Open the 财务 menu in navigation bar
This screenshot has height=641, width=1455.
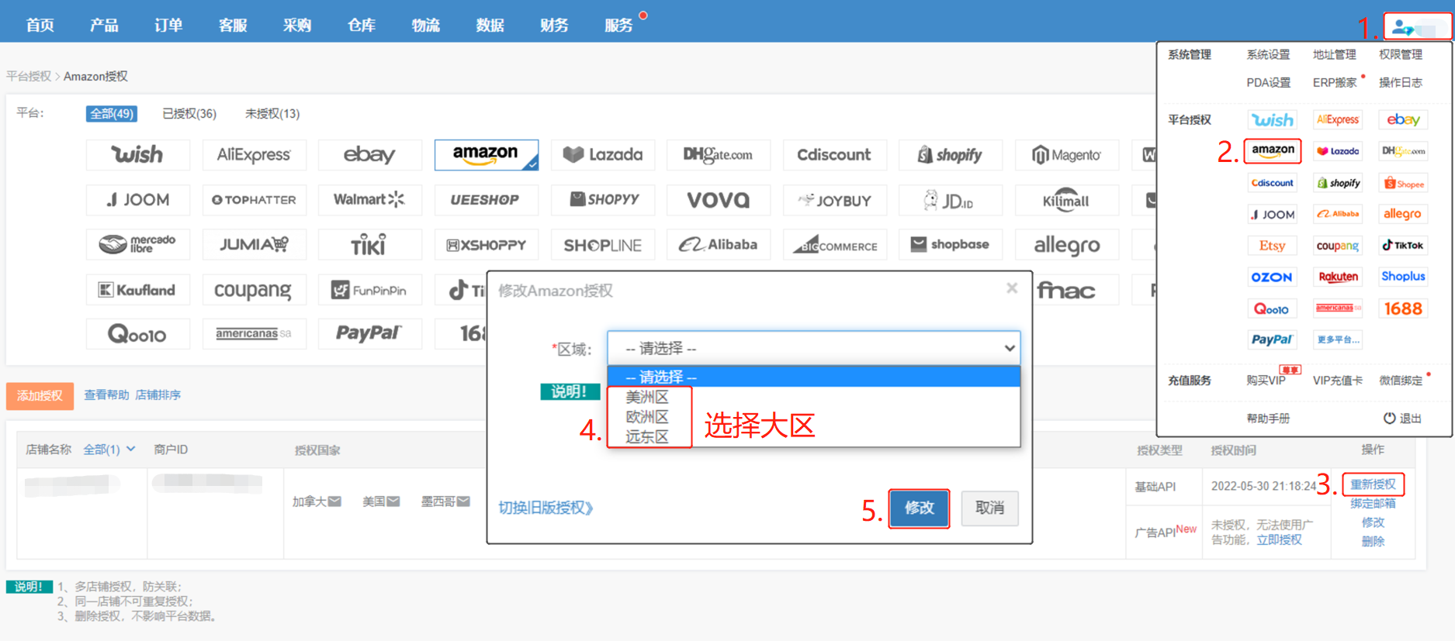click(x=554, y=25)
